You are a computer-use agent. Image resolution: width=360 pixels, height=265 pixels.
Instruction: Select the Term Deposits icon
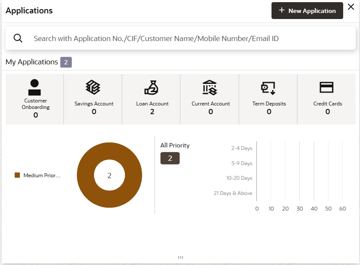coord(268,87)
